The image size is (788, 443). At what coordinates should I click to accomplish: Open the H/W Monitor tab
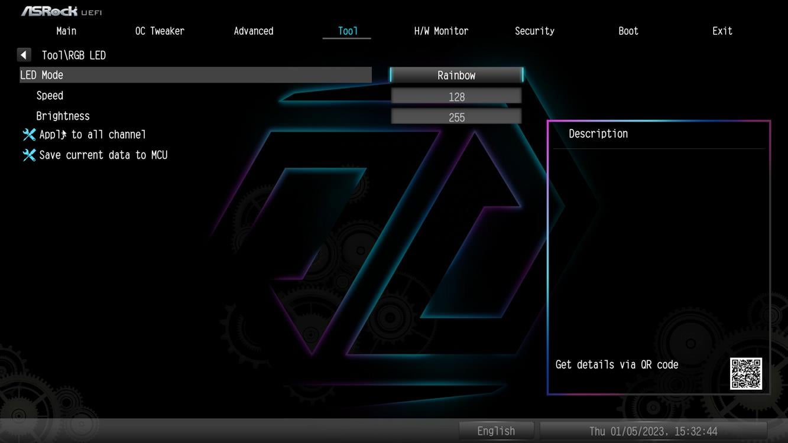(x=441, y=31)
